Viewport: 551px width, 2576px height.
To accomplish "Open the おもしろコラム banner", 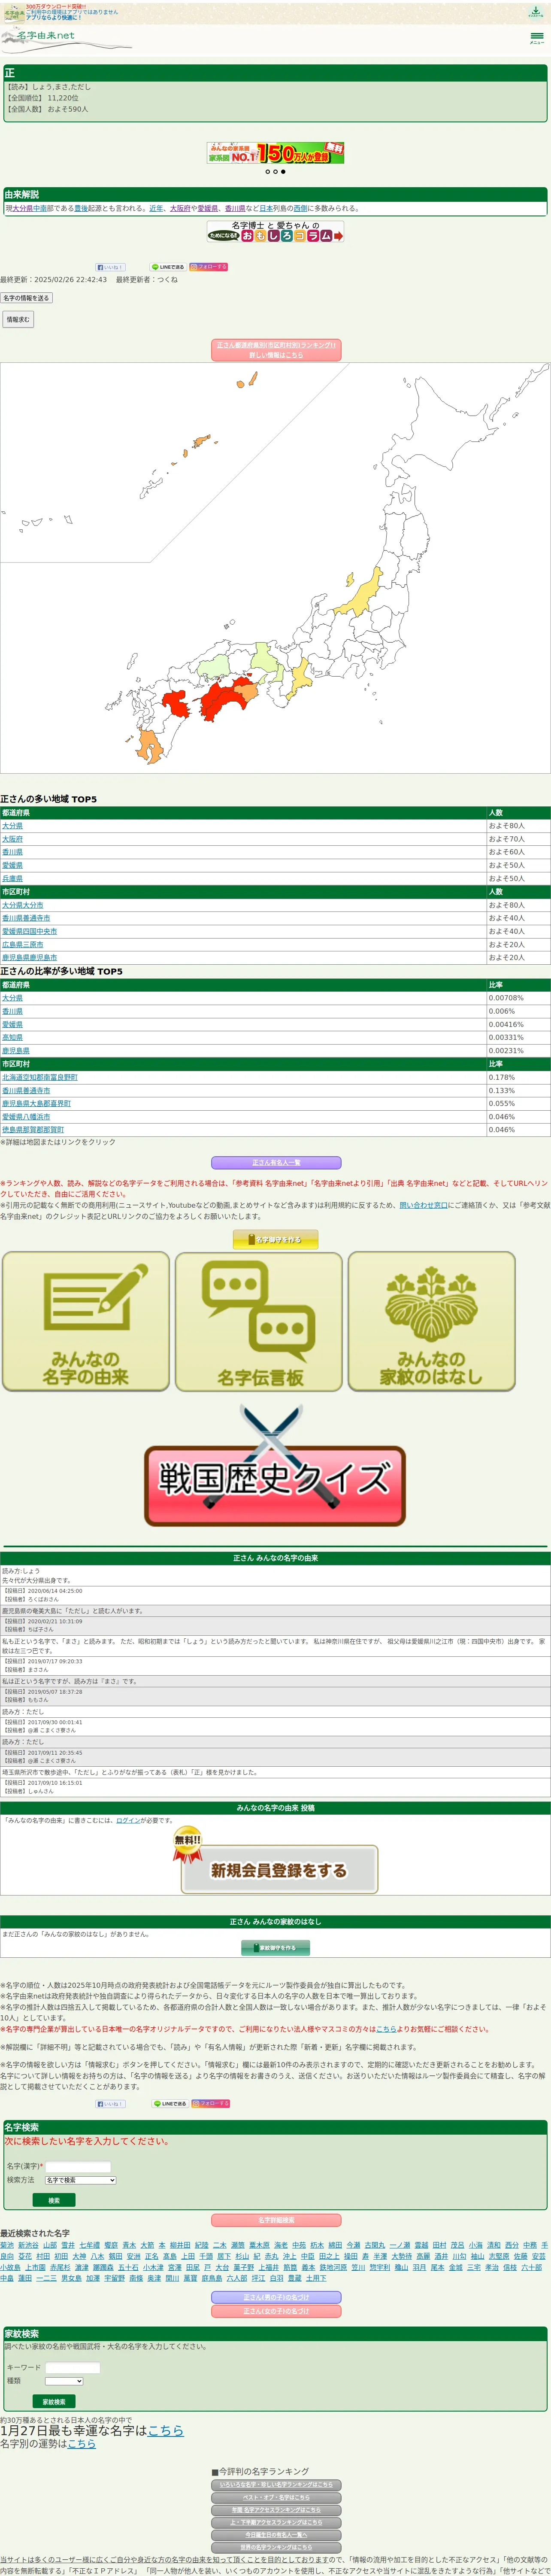I will [x=275, y=232].
